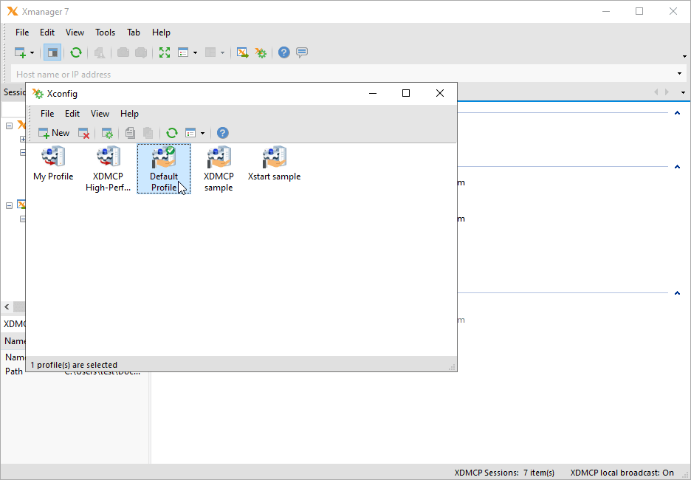Click the Xconfig title bar gear icon

(38, 94)
